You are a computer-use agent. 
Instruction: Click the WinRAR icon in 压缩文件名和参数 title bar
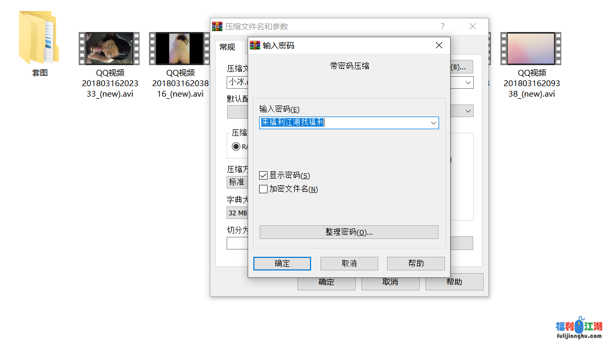click(x=217, y=27)
